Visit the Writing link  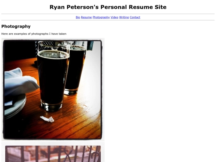point(124,17)
